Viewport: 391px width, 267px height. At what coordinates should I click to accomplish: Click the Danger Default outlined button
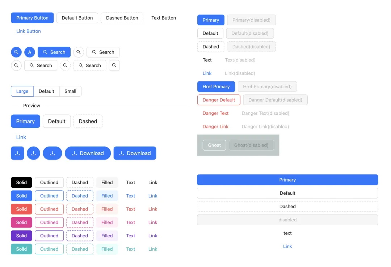tap(219, 100)
